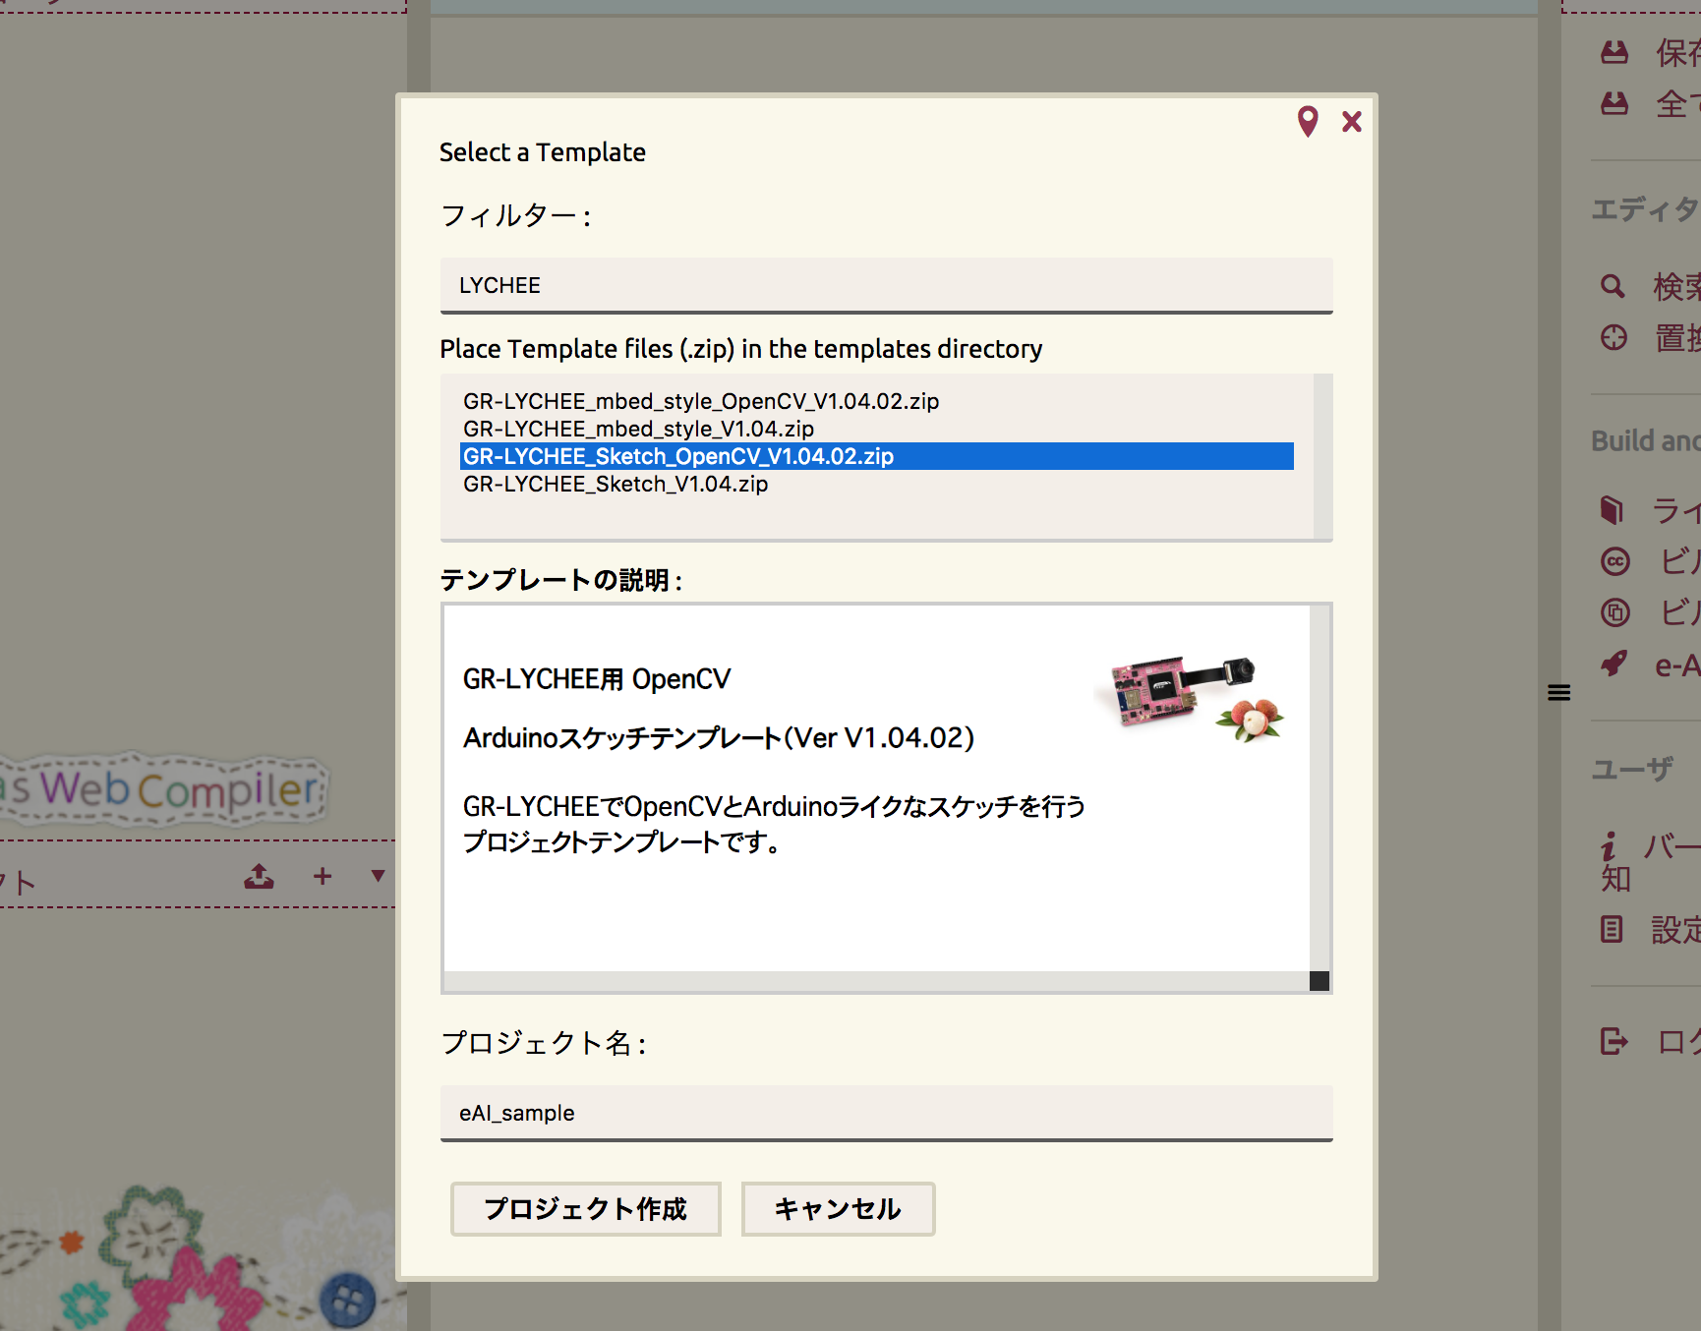The image size is (1701, 1331).
Task: Click the library book icon
Action: (1612, 509)
